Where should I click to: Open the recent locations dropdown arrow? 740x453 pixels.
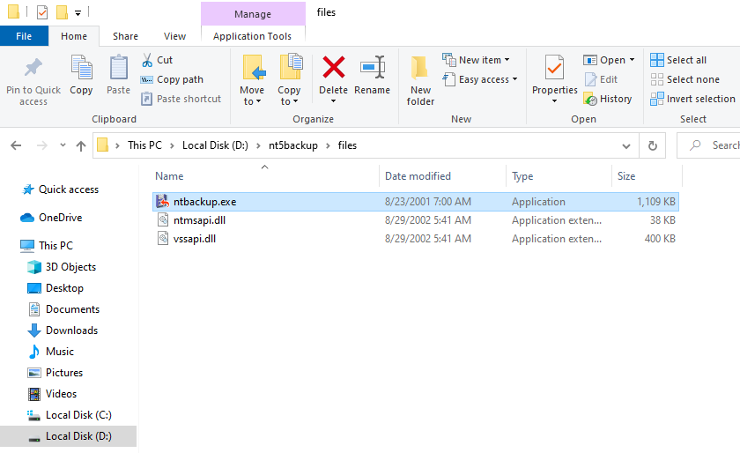(x=63, y=145)
